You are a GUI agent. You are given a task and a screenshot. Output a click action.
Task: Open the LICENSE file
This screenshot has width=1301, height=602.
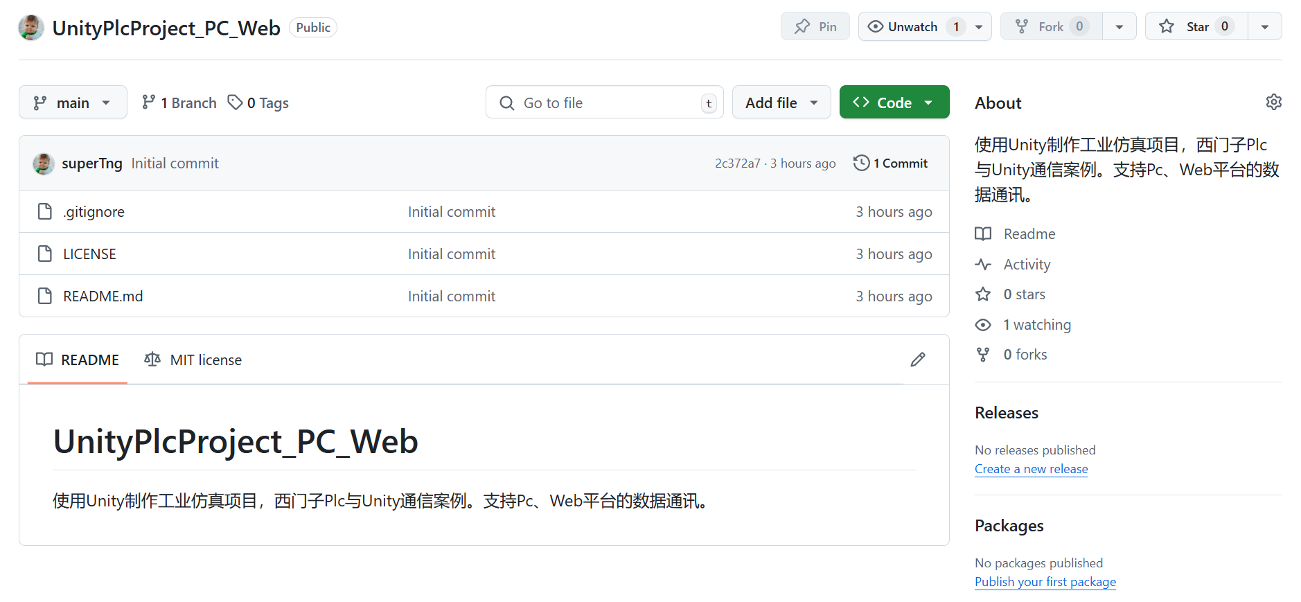pos(89,254)
